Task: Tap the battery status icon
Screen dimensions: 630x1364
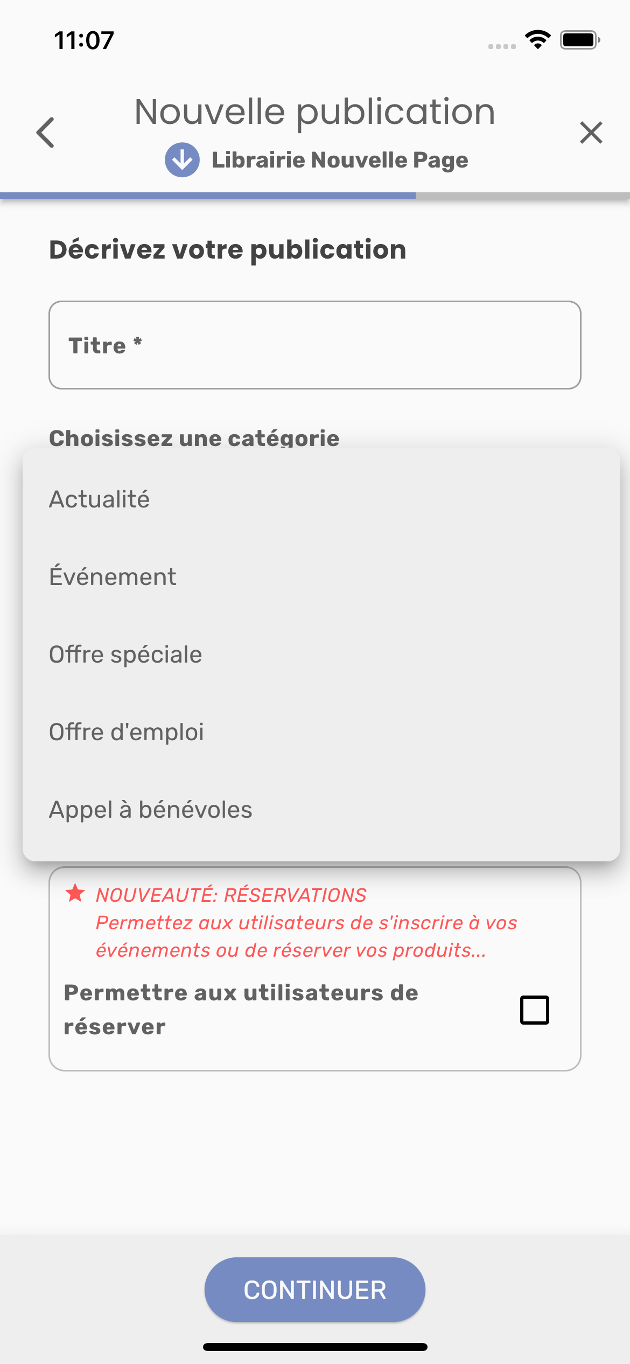Action: 579,40
